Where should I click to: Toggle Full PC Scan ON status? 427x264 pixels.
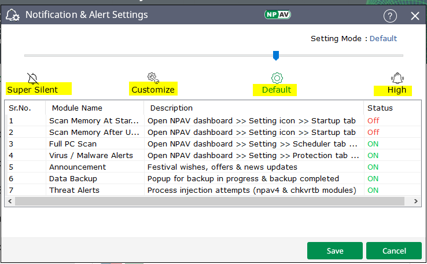373,144
